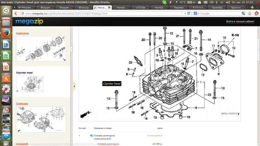Click spark plug callout number 22
Image resolution: width=260 pixels, height=146 pixels.
click(131, 63)
